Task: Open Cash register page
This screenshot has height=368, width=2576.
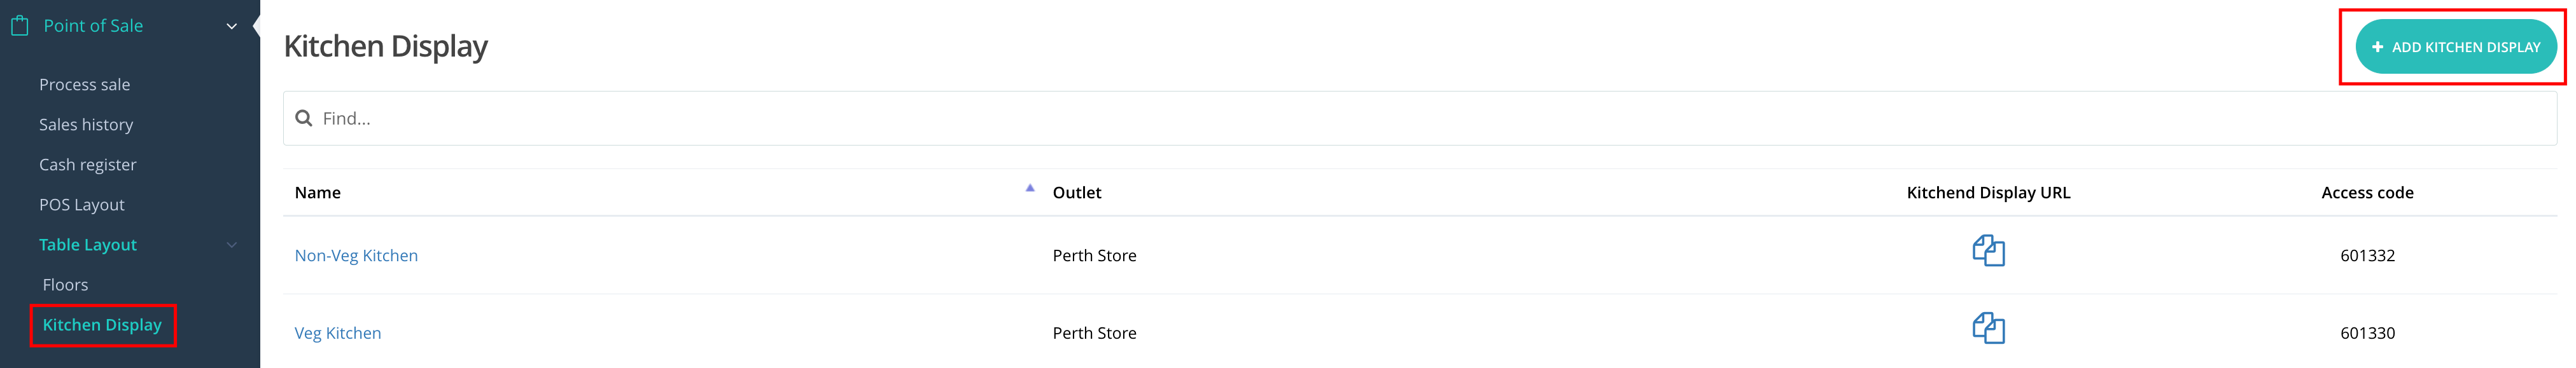Action: click(x=88, y=165)
